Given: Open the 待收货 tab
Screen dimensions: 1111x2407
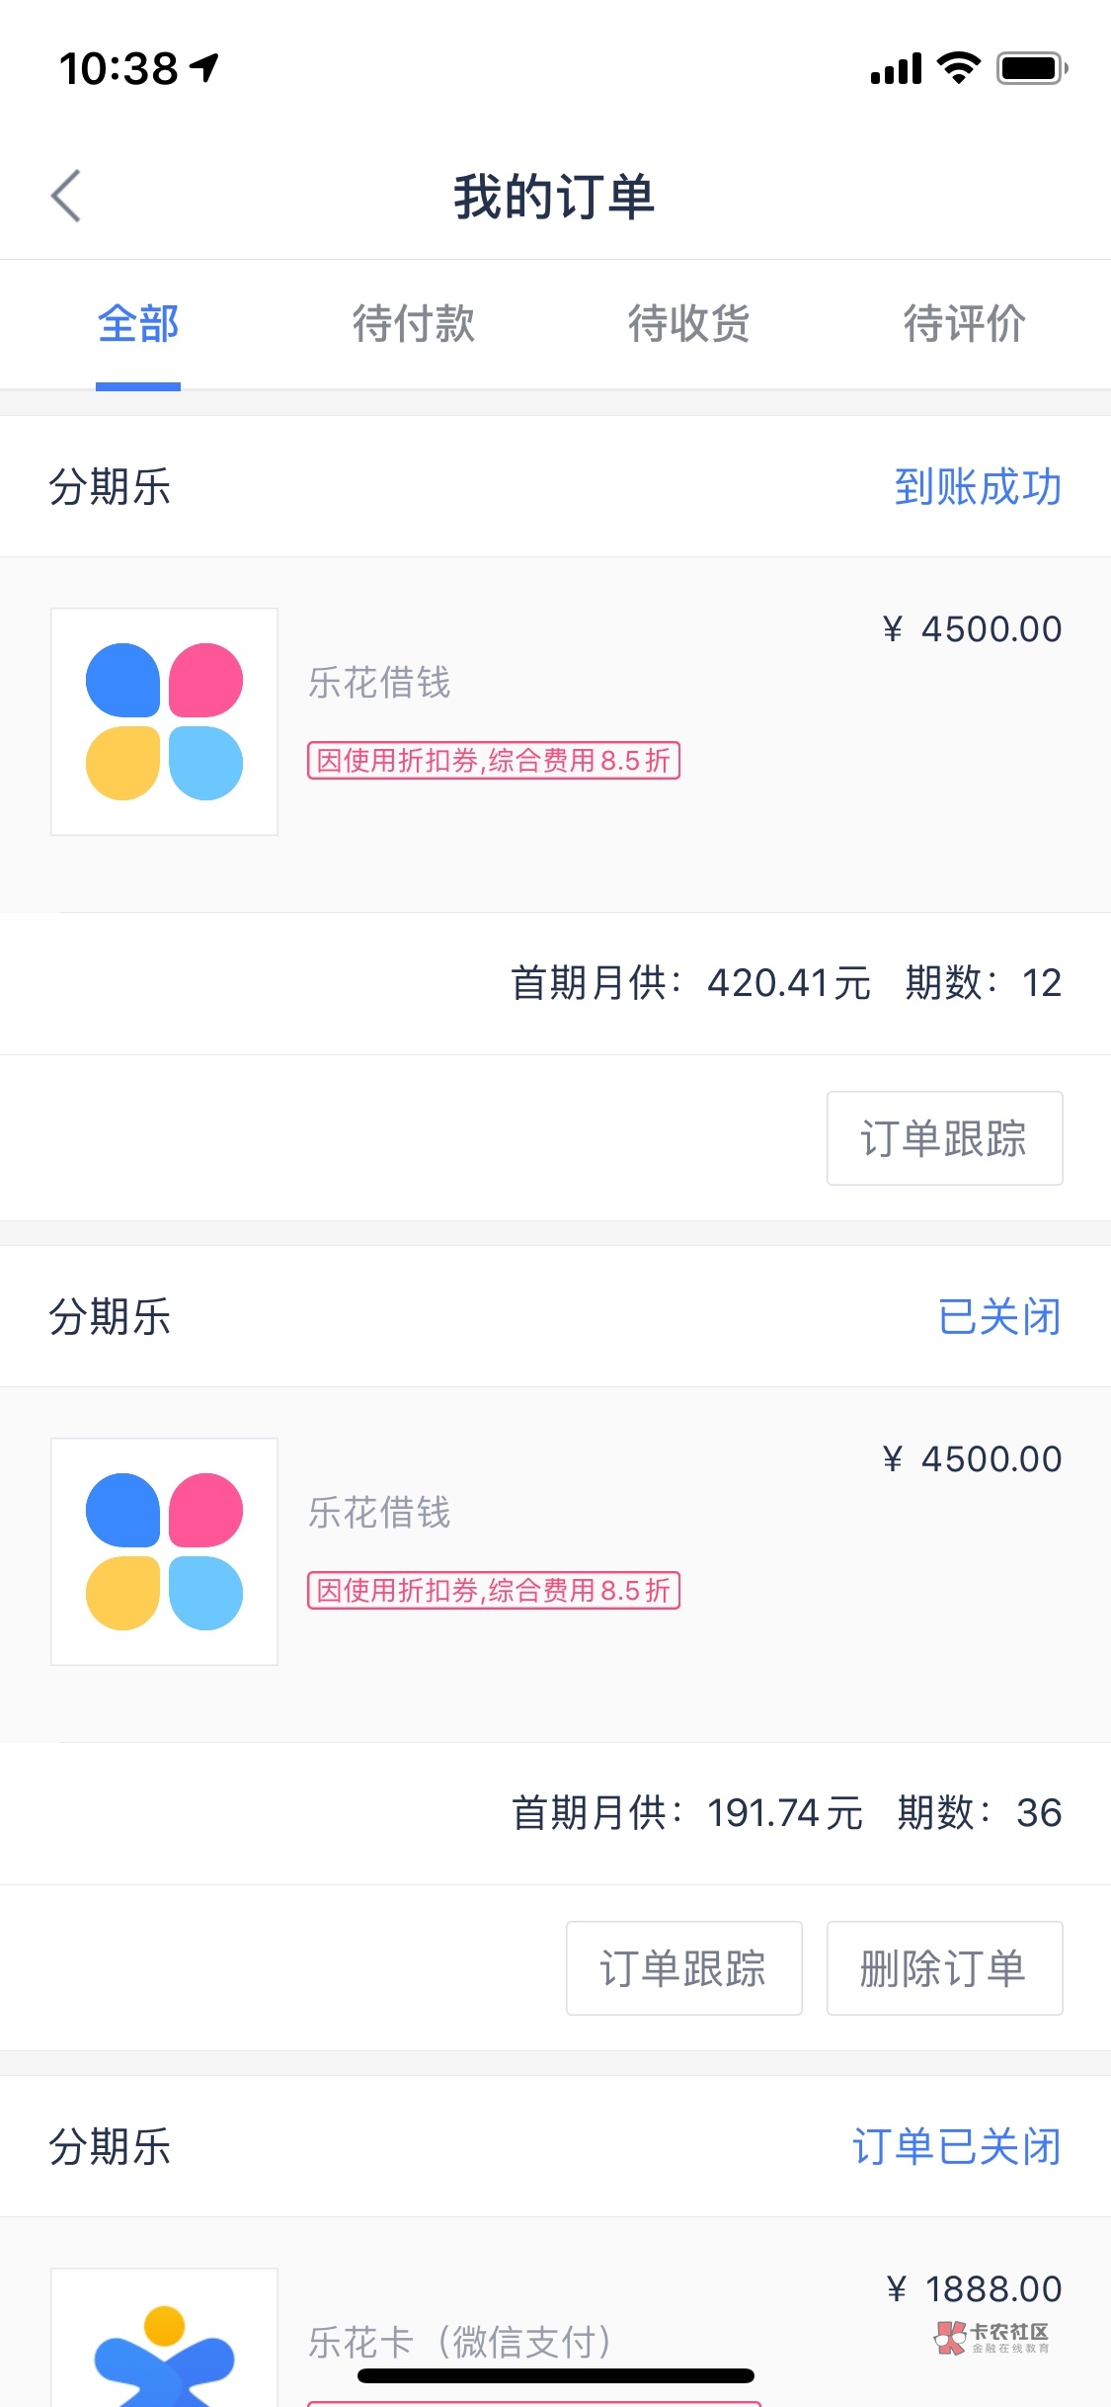Looking at the screenshot, I should coord(689,324).
